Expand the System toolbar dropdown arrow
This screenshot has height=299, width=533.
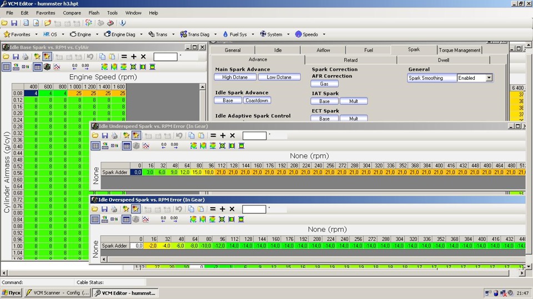tap(288, 34)
